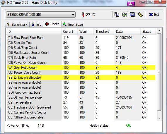The width and height of the screenshot is (167, 134).
Task: Select the Start/Stop Count row
Action: point(81,48)
